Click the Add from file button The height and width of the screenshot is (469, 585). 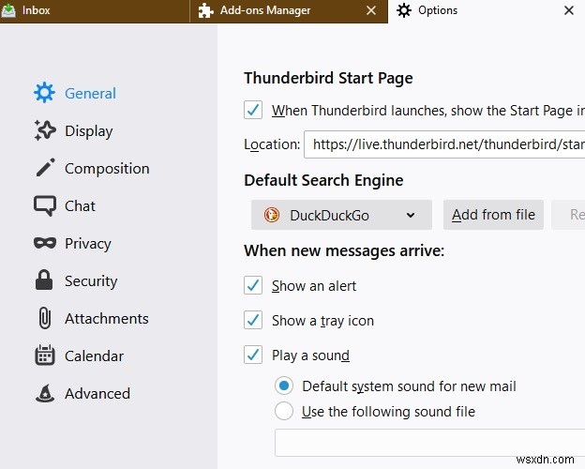(493, 215)
